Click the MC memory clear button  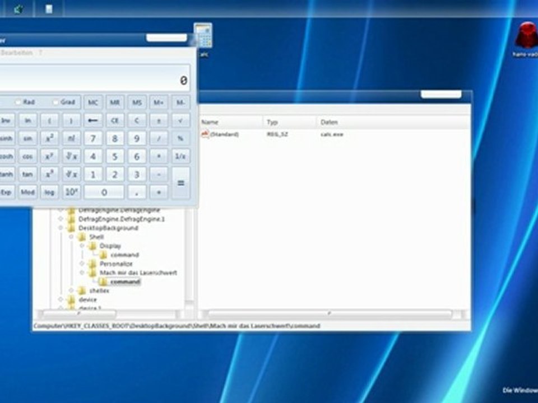[x=93, y=102]
